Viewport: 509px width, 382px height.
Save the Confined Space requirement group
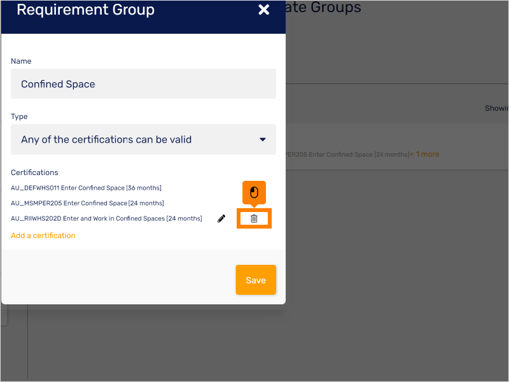coord(256,279)
